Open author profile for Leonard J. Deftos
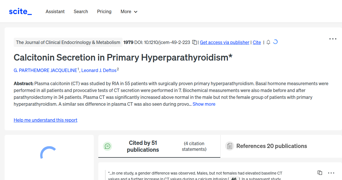Screen dimensions: 342x180 pos(98,70)
